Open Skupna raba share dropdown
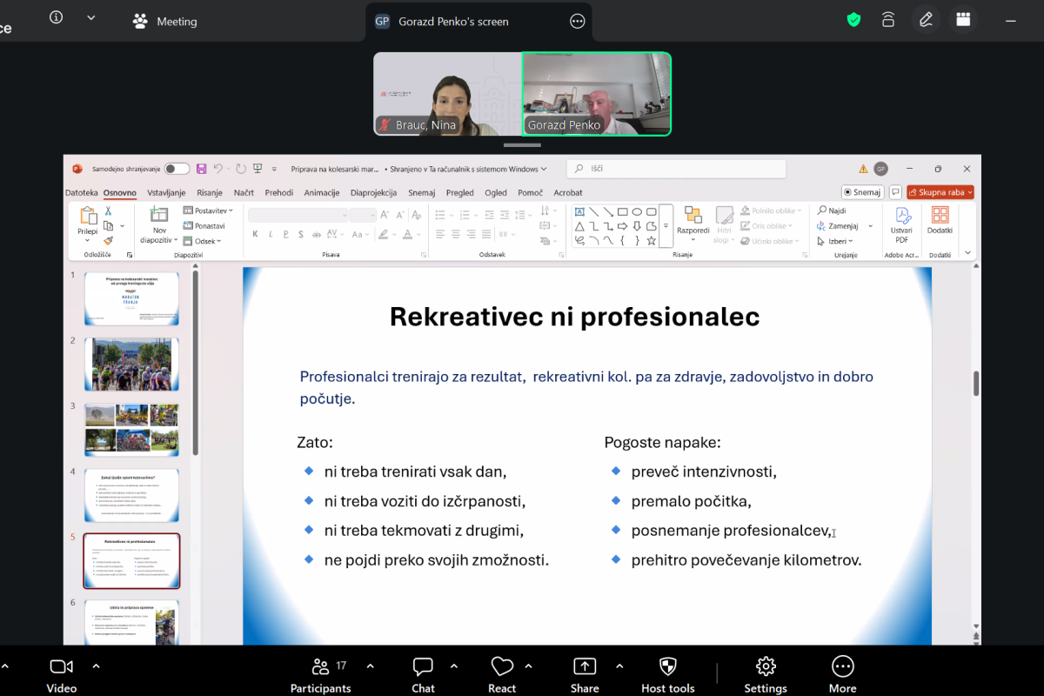 click(x=940, y=192)
